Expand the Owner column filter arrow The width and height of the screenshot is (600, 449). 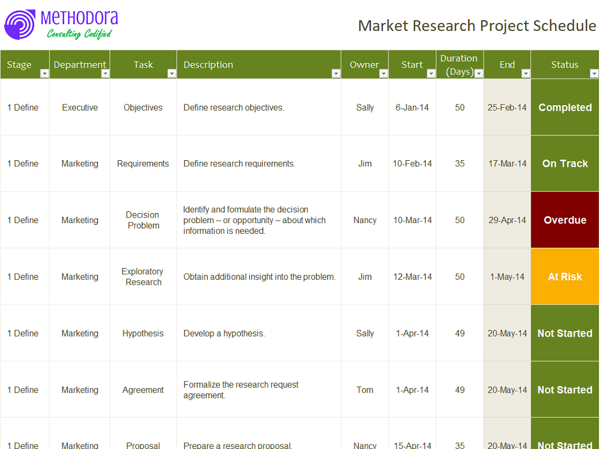383,74
